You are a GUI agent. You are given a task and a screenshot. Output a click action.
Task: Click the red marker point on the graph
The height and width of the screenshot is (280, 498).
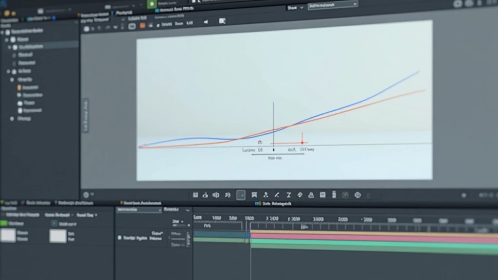(302, 143)
